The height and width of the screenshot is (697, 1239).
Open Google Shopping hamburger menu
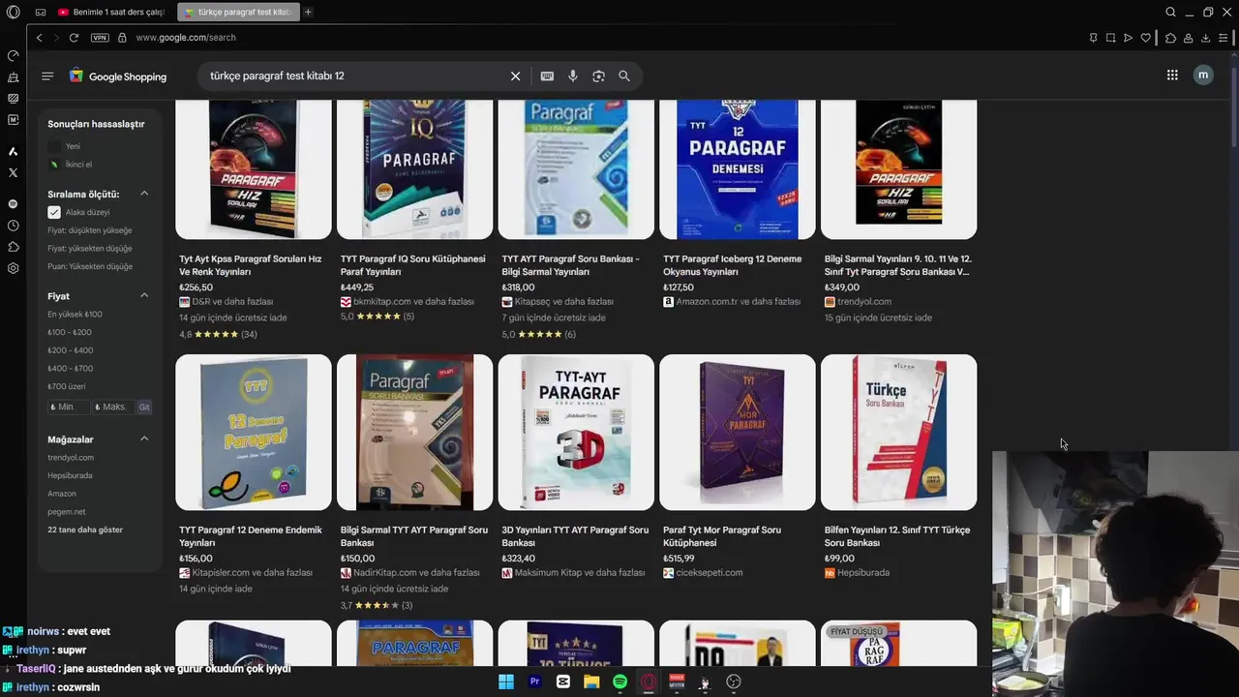pos(47,76)
